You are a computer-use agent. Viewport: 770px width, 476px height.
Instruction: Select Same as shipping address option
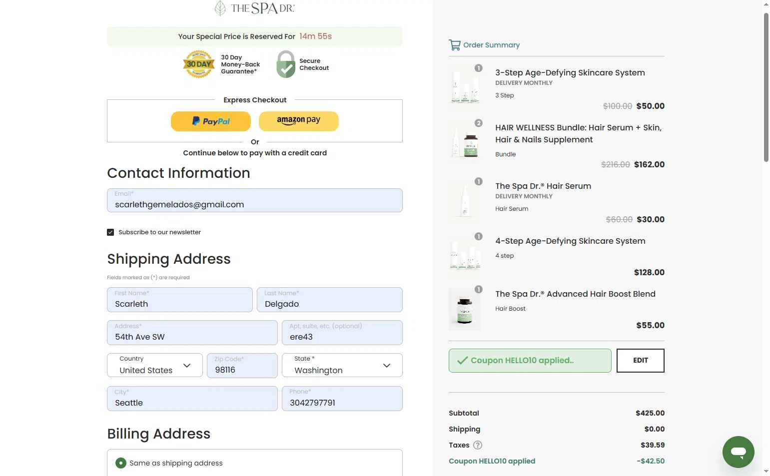tap(121, 463)
